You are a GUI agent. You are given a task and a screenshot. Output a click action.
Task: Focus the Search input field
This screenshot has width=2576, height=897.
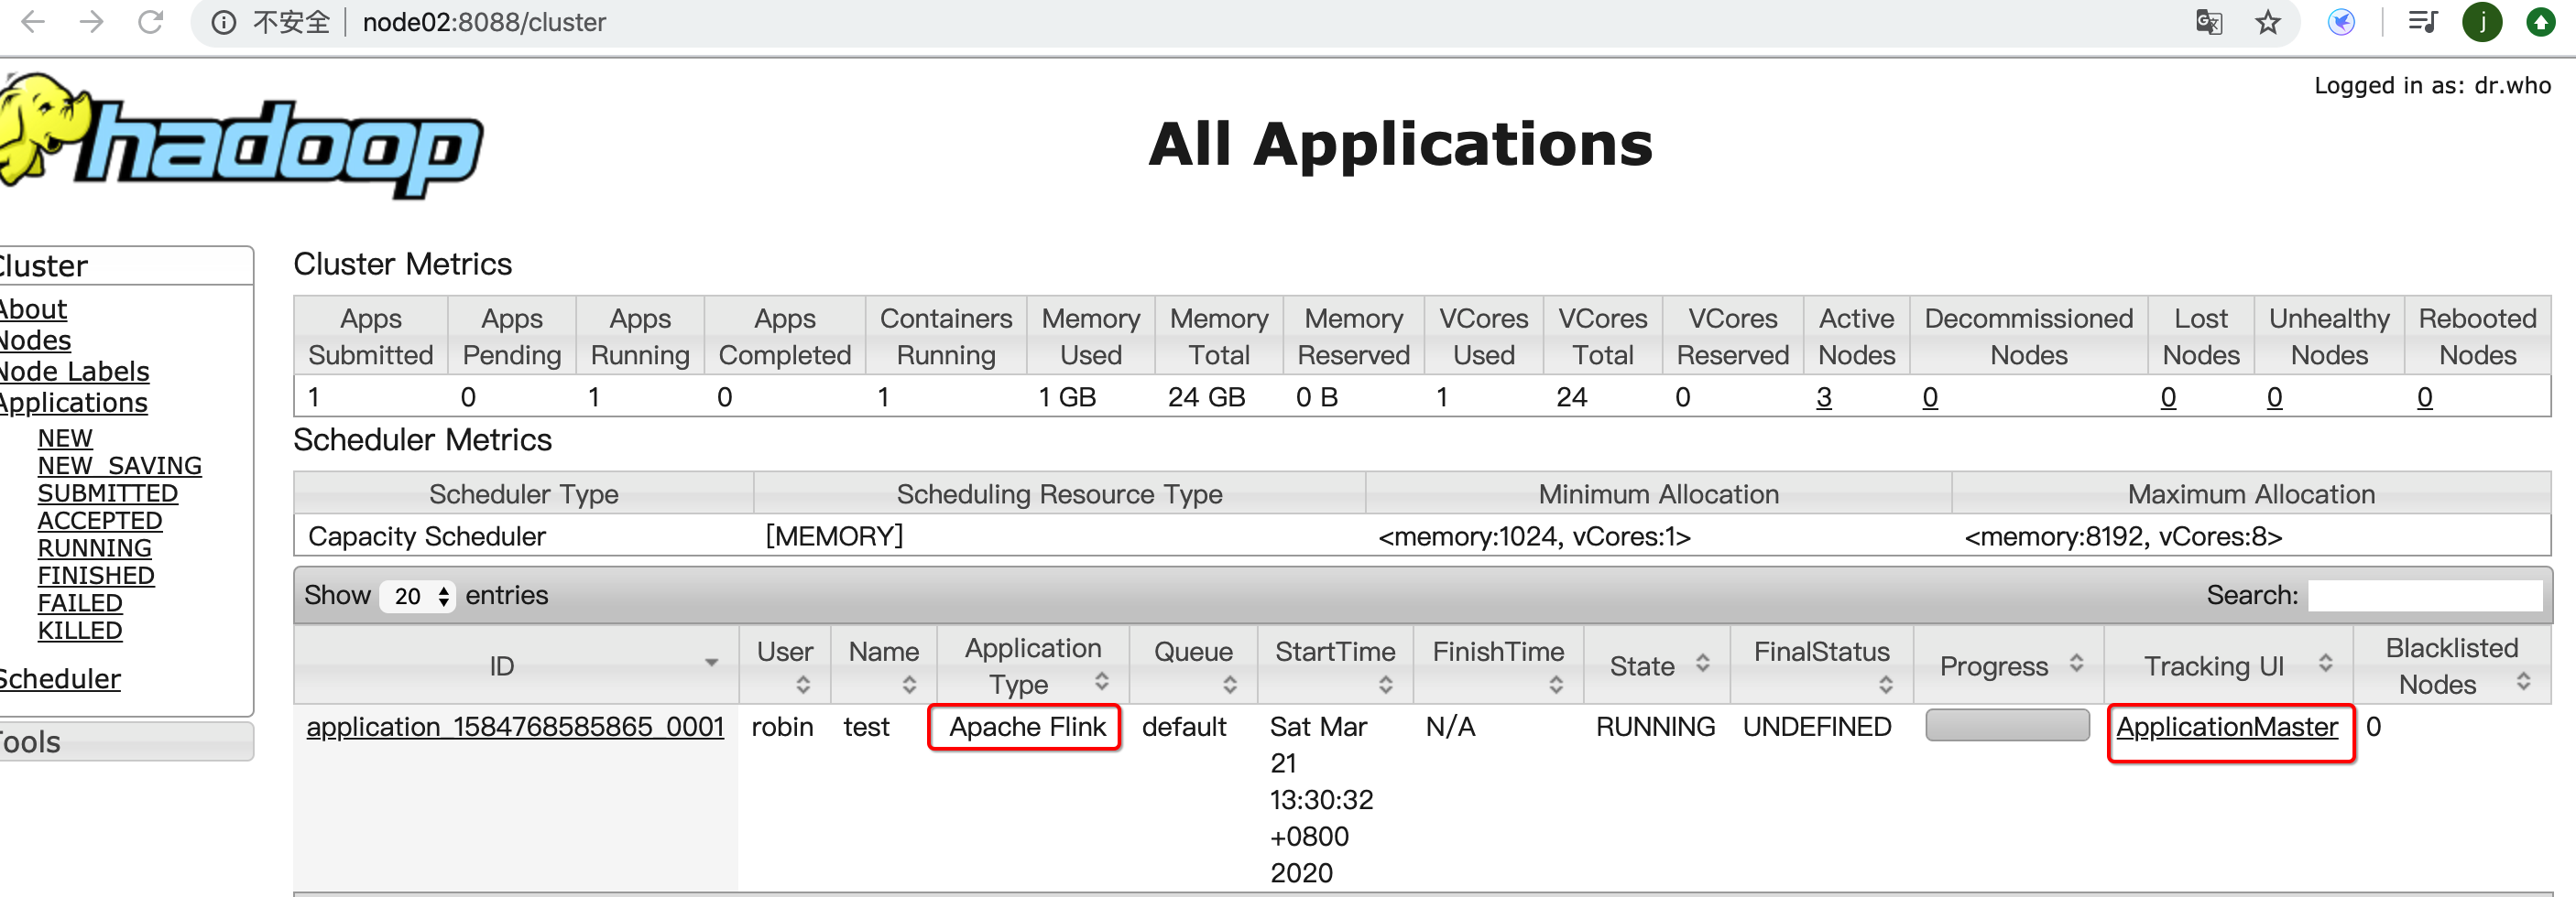2425,597
